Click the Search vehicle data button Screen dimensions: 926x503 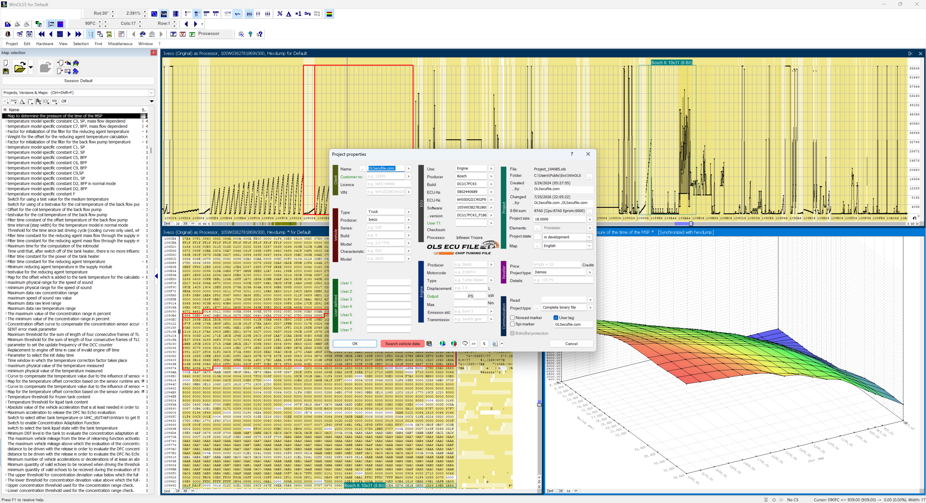[402, 344]
